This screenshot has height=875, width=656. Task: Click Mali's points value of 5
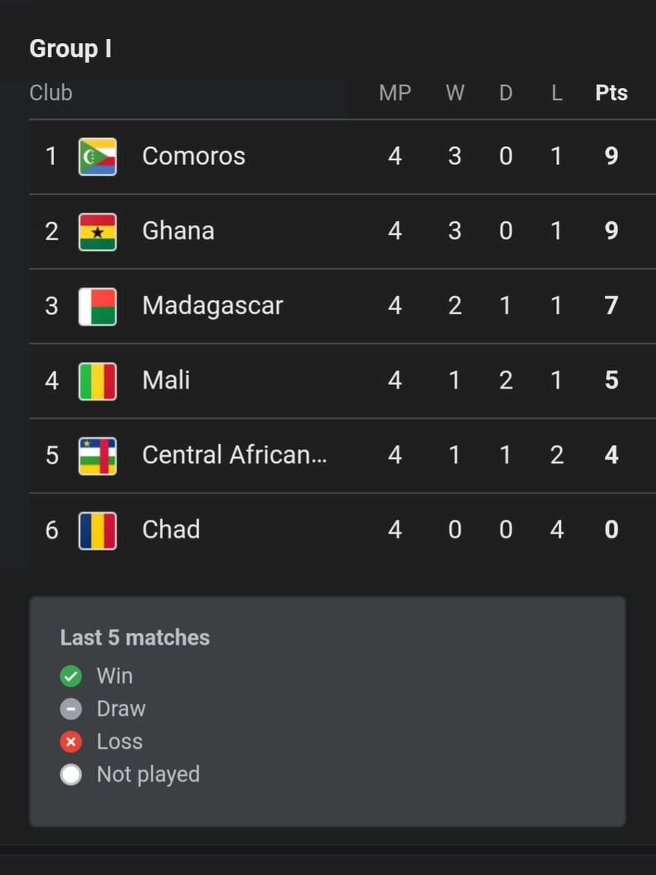611,381
